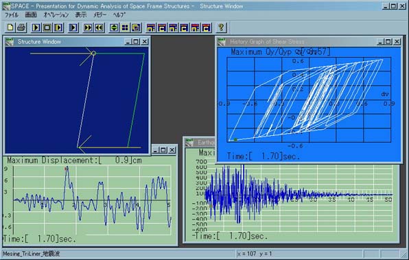This screenshot has height=260, width=409.
Task: Click the printer icon in the toolbar
Action: click(21, 27)
